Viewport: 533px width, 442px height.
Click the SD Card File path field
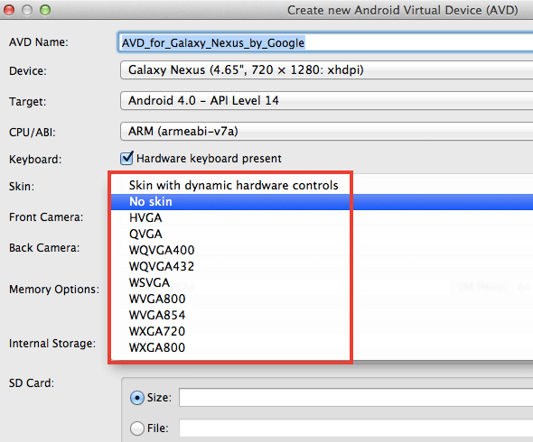pyautogui.click(x=356, y=428)
